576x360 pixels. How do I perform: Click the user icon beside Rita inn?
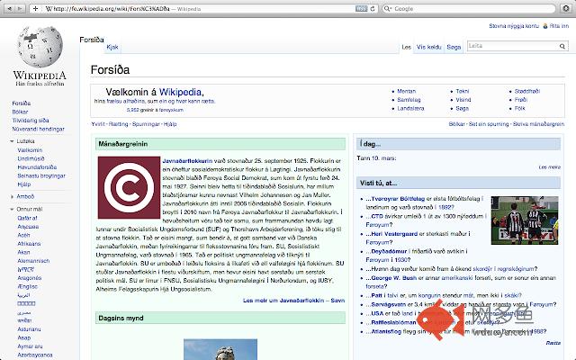pos(545,26)
